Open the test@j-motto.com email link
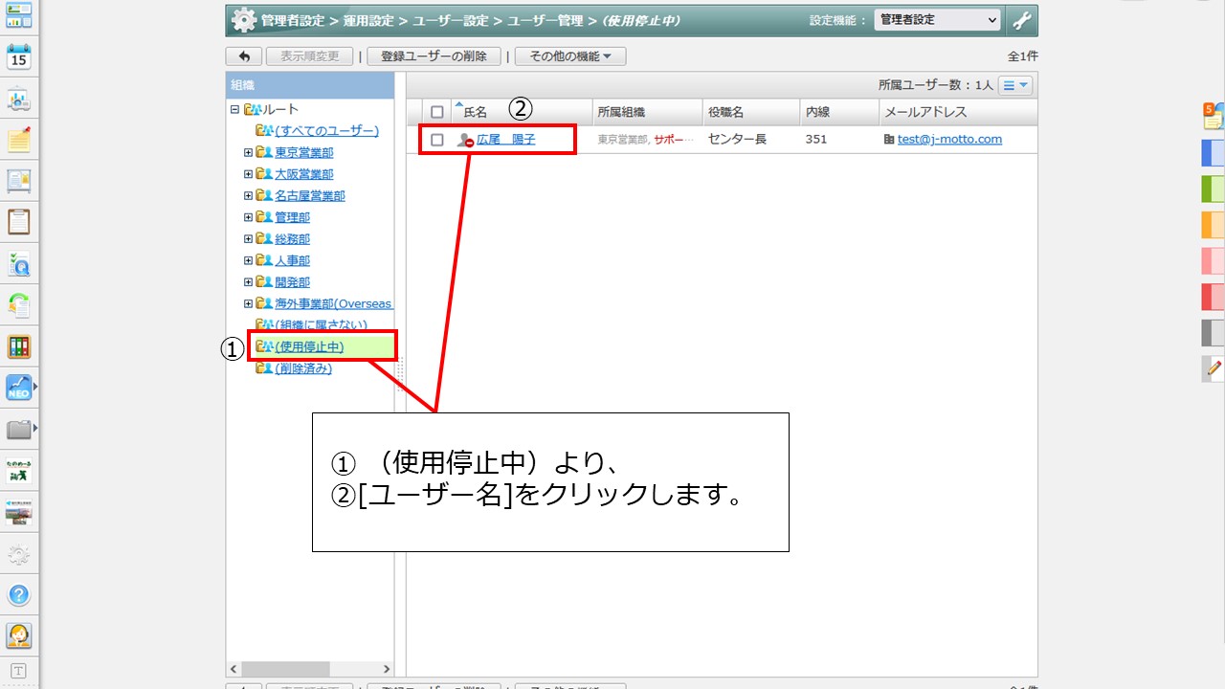The width and height of the screenshot is (1225, 689). click(x=949, y=140)
